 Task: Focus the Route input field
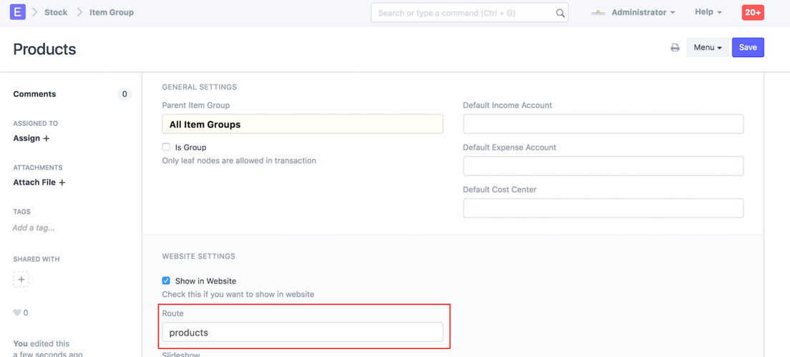tap(302, 333)
